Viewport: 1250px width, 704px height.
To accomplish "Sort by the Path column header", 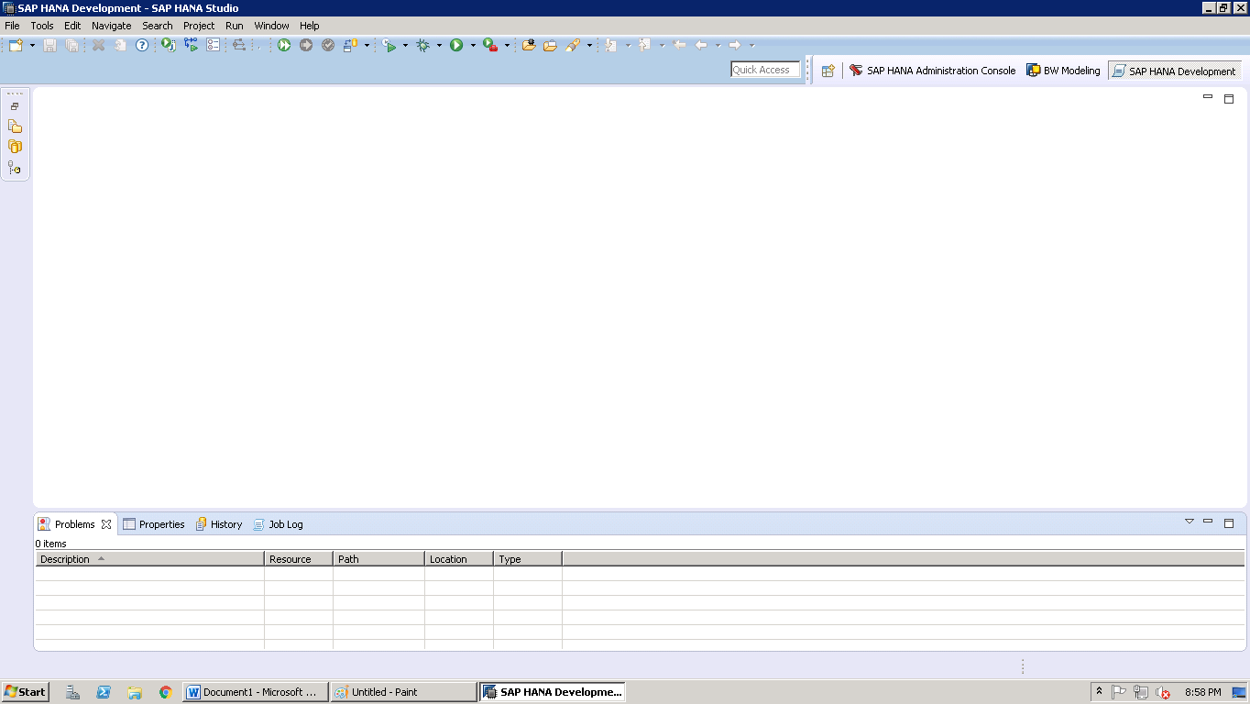I will point(378,559).
